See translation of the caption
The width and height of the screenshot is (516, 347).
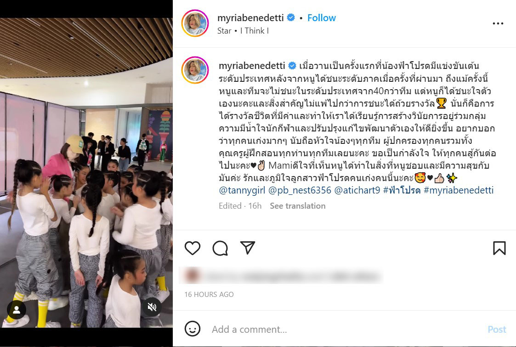(297, 206)
